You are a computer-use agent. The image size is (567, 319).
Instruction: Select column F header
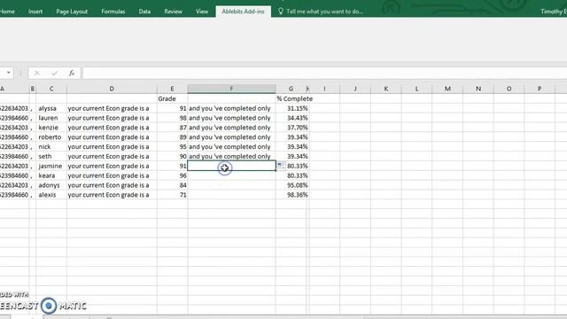coord(231,89)
